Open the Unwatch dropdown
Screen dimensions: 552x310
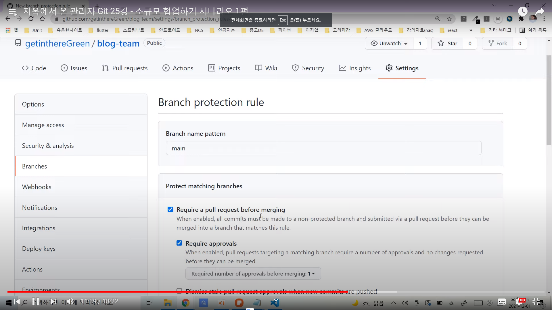coord(389,43)
